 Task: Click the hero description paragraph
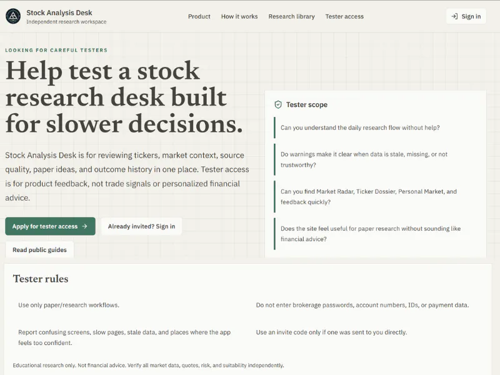click(127, 176)
